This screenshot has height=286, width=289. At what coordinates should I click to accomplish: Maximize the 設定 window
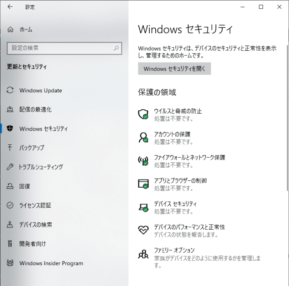pyautogui.click(x=261, y=7)
